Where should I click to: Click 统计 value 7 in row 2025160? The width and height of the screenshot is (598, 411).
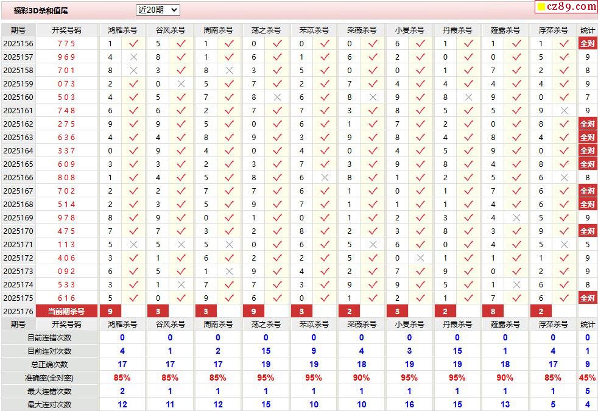point(587,97)
